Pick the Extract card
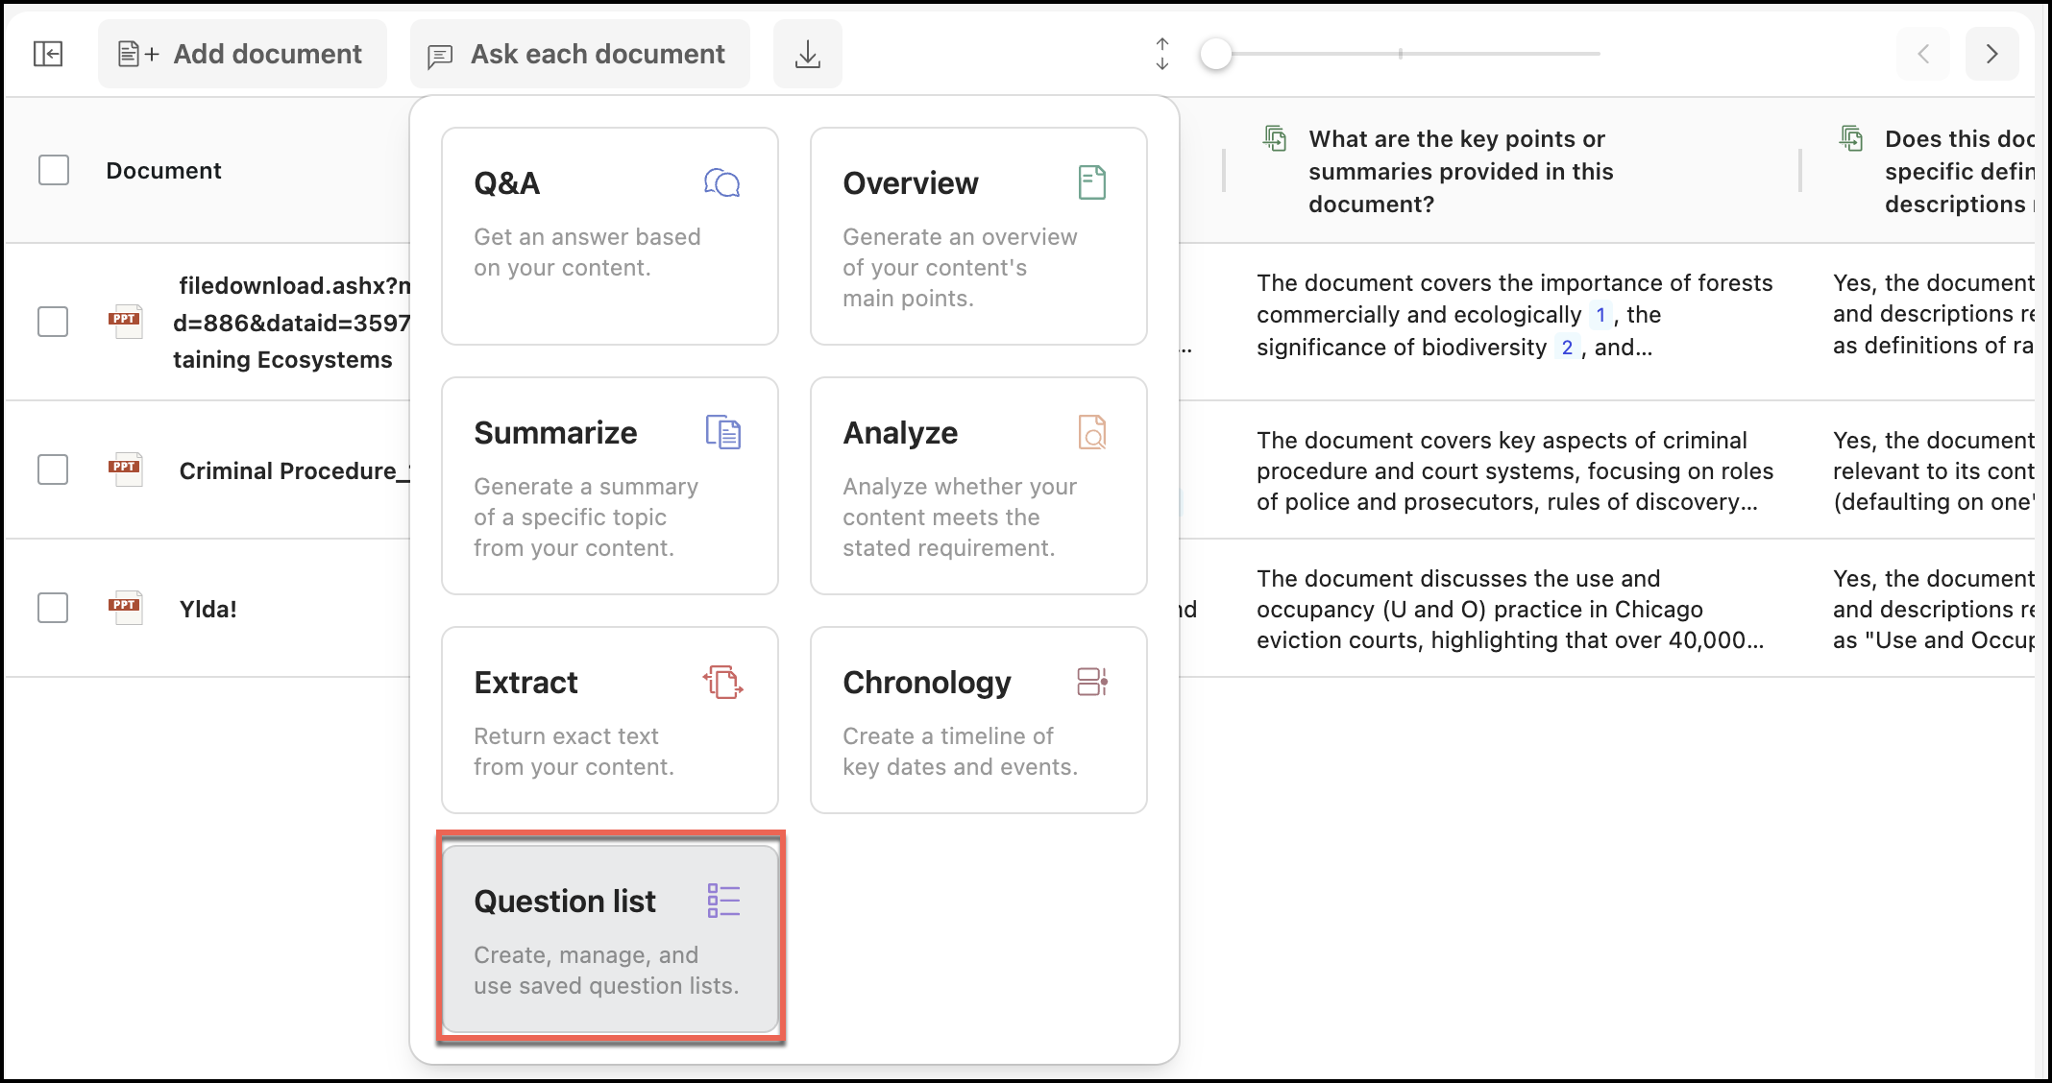2052x1083 pixels. coord(610,720)
